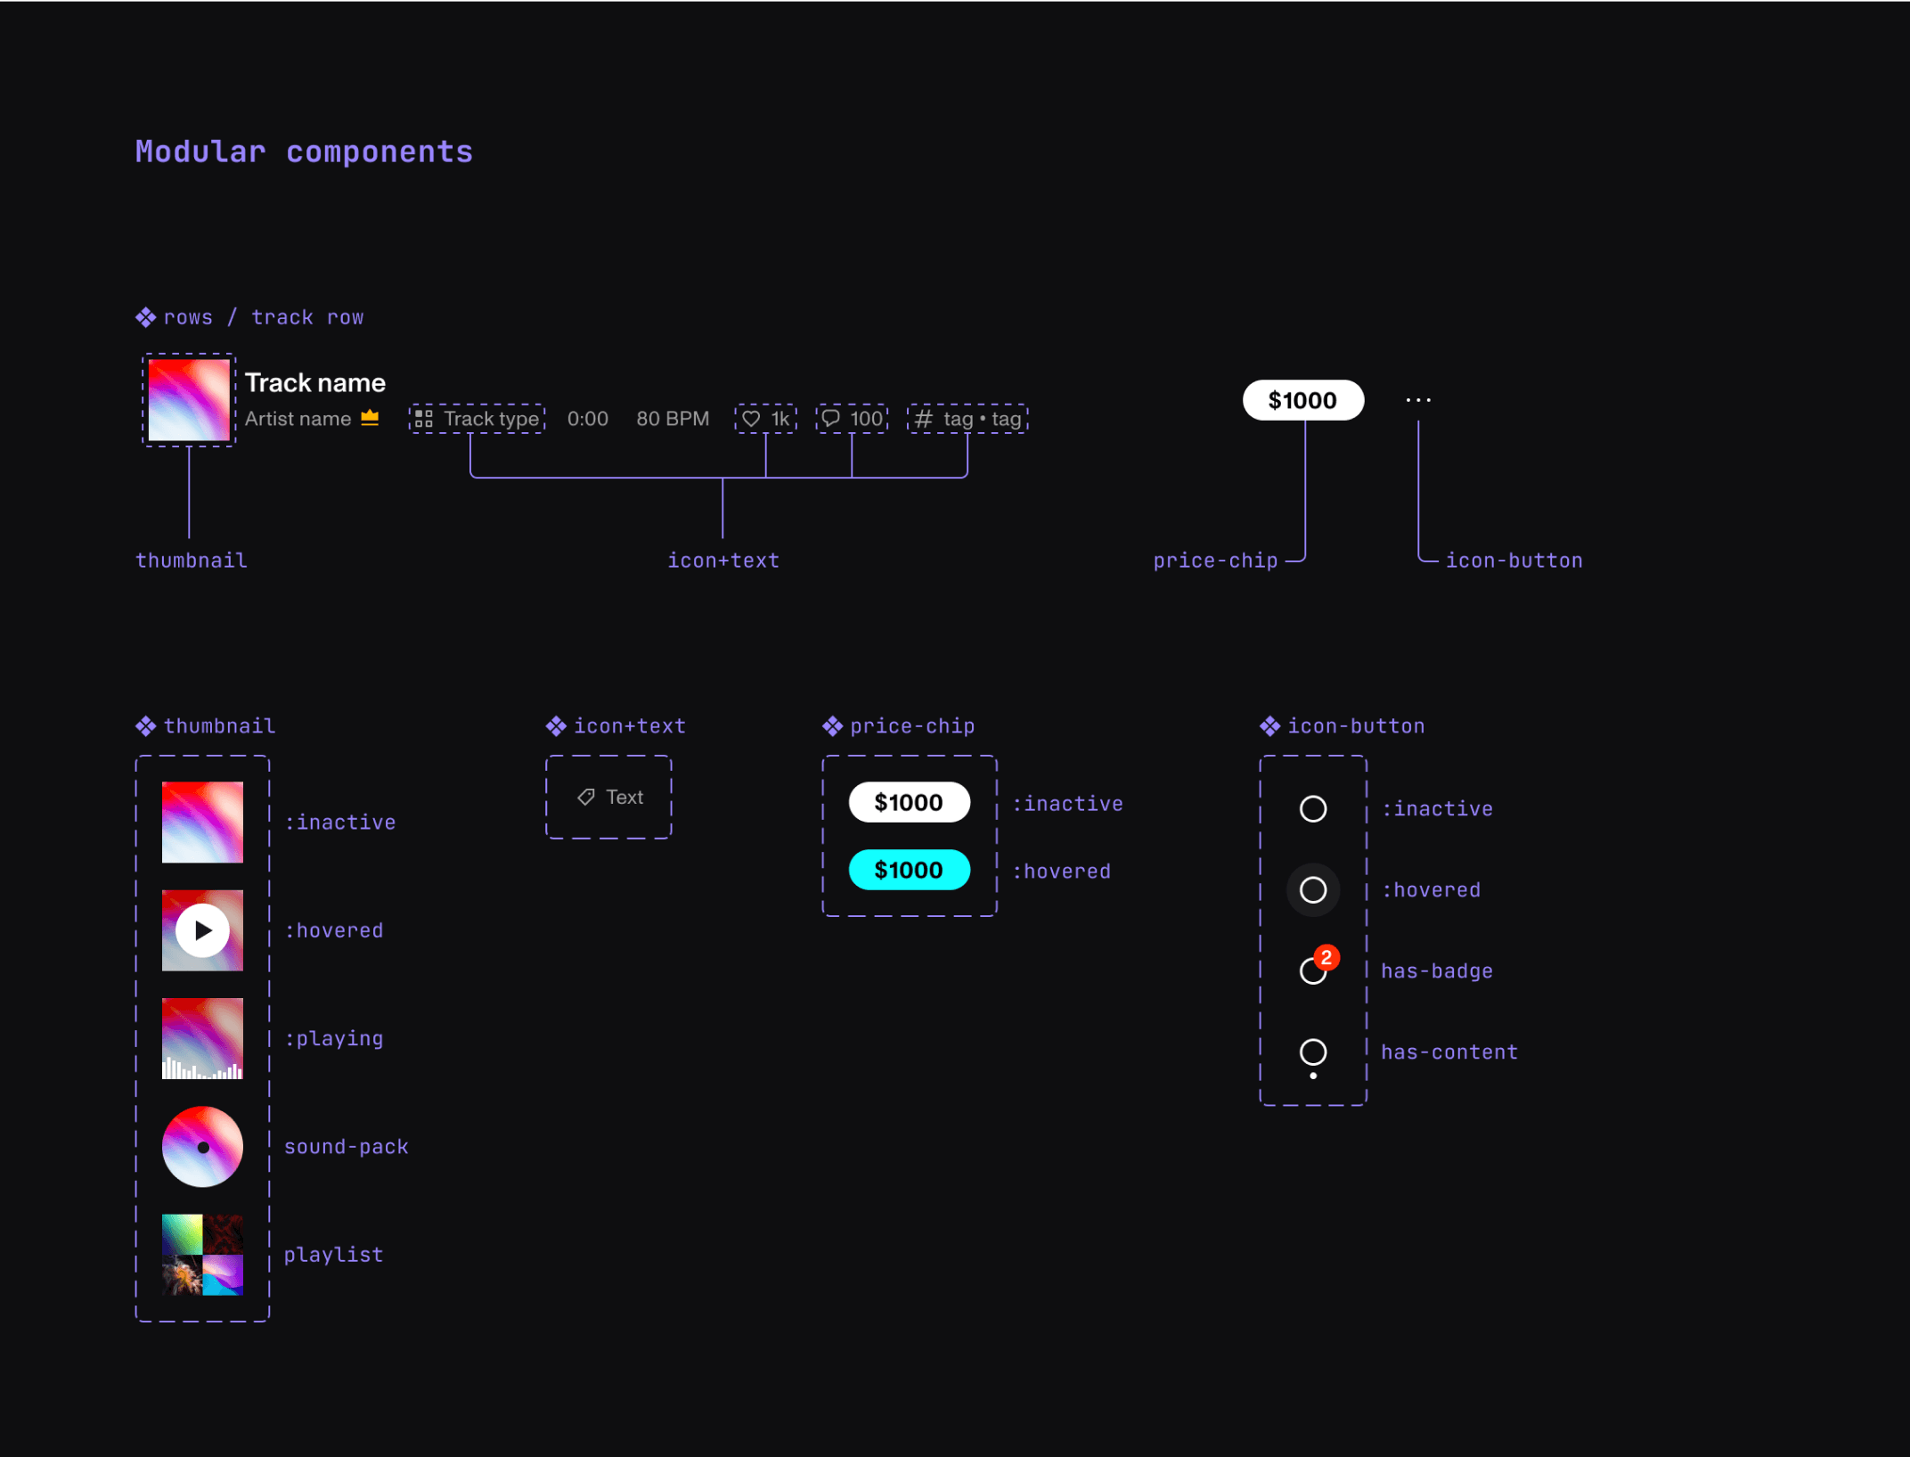The height and width of the screenshot is (1457, 1910).
Task: Click the heart like icon with 1k
Action: pos(751,419)
